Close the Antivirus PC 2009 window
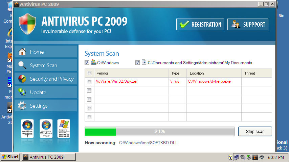The image size is (289, 162). tap(272, 4)
